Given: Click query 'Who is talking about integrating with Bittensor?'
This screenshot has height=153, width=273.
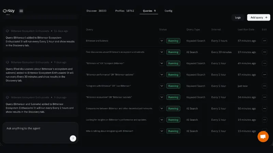Looking at the screenshot, I should [x=109, y=131].
